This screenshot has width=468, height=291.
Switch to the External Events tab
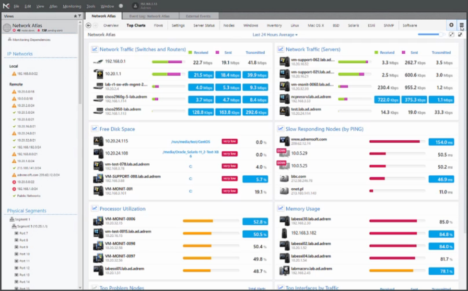pyautogui.click(x=198, y=16)
